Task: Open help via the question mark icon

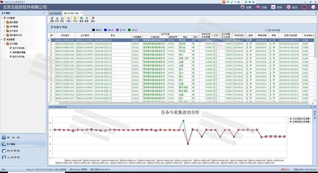Action: [304, 7]
